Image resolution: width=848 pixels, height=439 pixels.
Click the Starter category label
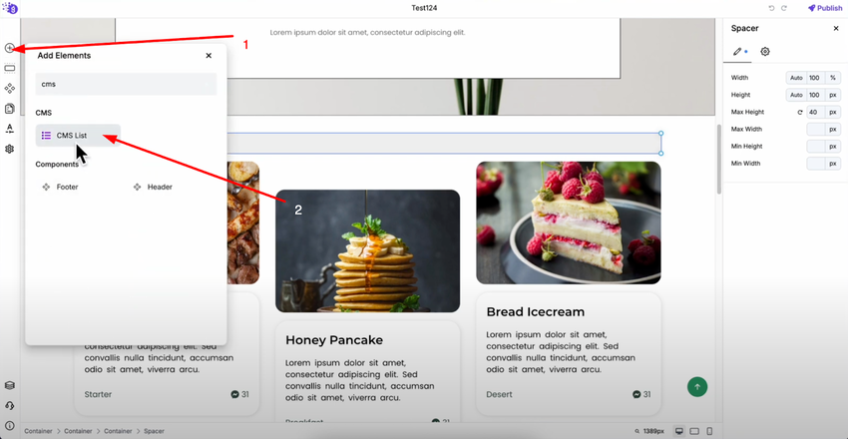click(98, 394)
